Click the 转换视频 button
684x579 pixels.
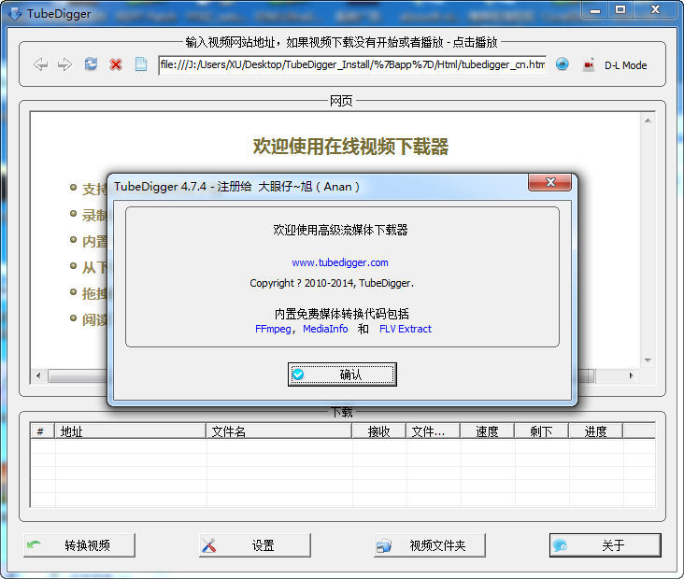pyautogui.click(x=79, y=545)
